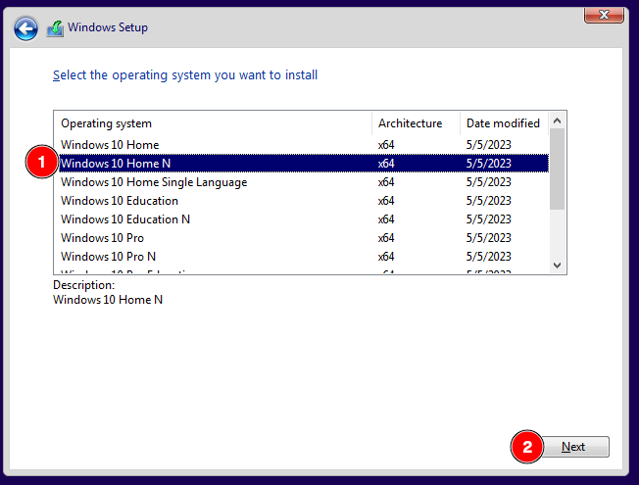The image size is (639, 485).
Task: Click the Architecture column header
Action: pyautogui.click(x=416, y=123)
